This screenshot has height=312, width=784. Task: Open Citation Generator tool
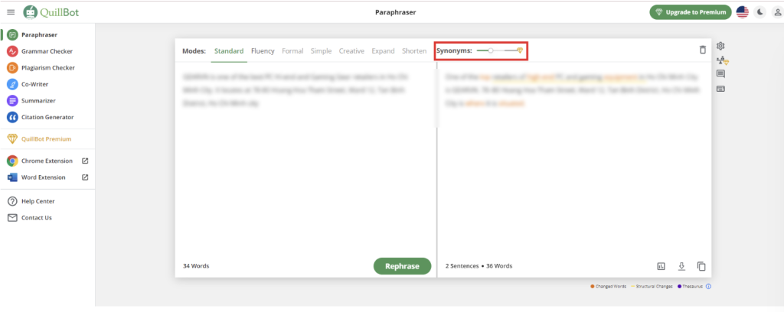click(x=47, y=117)
